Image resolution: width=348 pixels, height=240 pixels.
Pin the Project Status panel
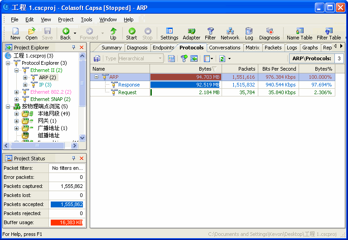coord(74,158)
